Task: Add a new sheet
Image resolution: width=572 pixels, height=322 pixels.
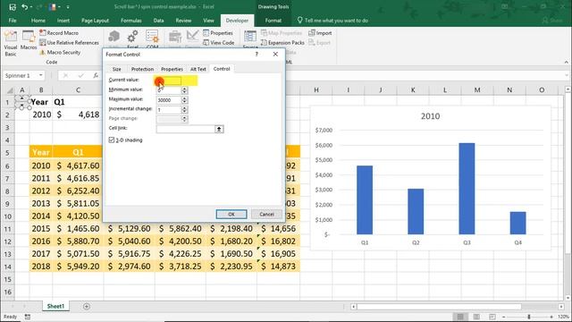Action: (x=87, y=306)
